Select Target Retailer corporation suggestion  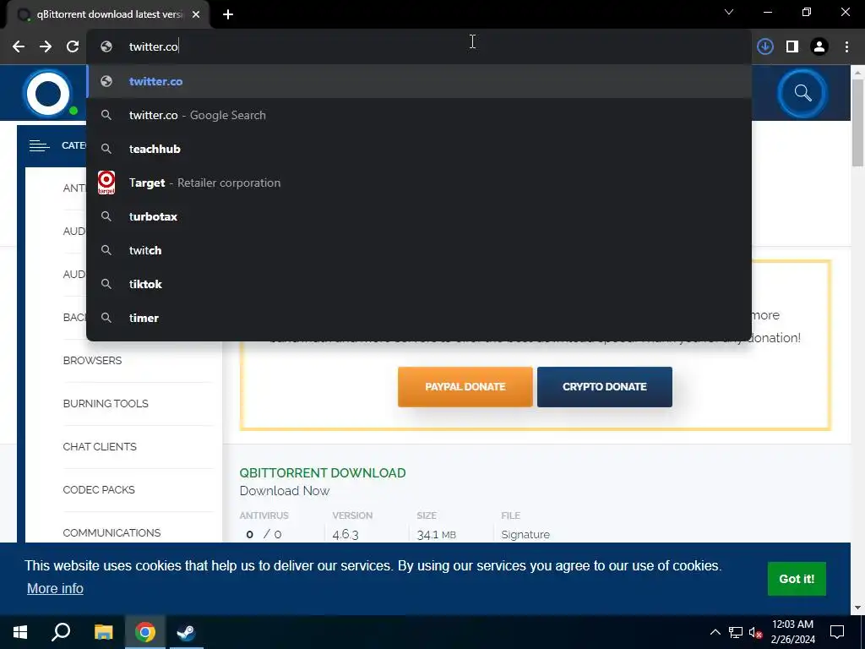(419, 183)
